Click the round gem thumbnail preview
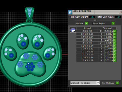 [x=73, y=30]
